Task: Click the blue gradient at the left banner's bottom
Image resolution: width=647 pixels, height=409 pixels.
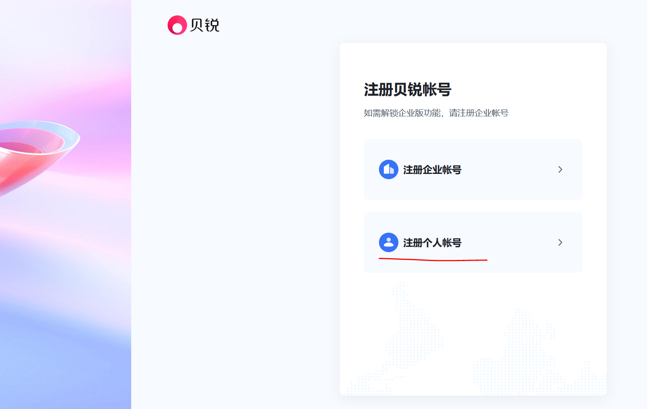Action: pos(66,373)
